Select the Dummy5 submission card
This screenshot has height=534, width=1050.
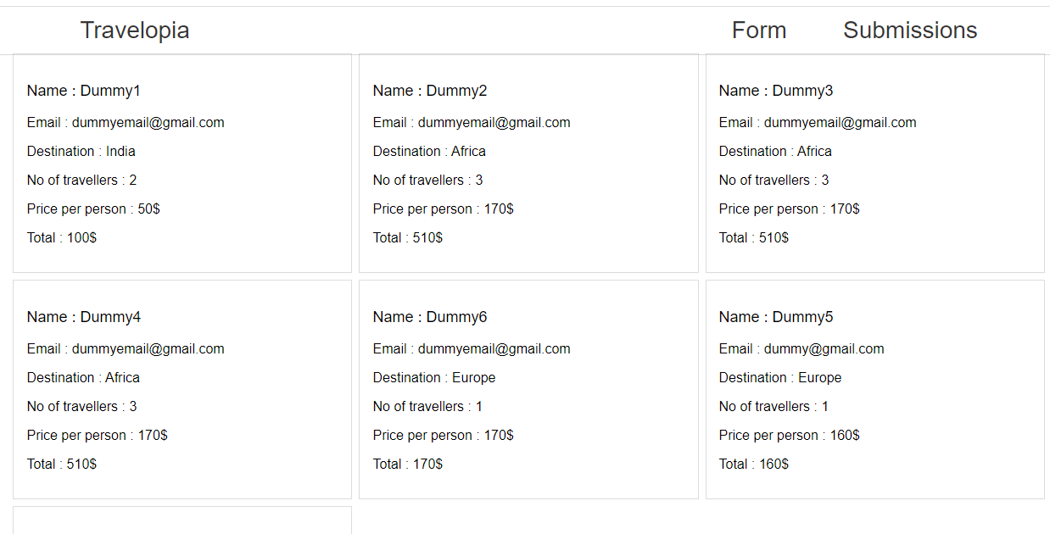pos(874,389)
